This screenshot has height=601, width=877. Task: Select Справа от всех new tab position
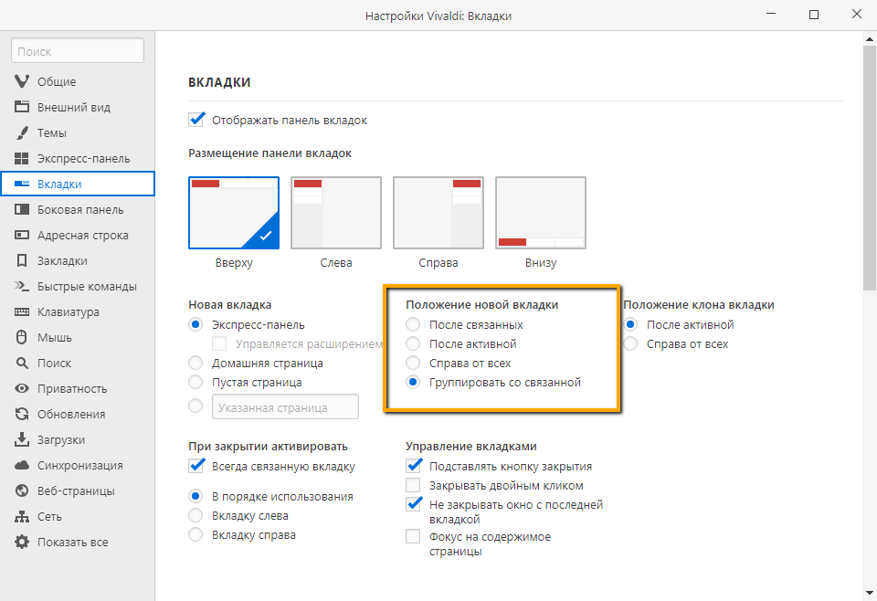(413, 363)
